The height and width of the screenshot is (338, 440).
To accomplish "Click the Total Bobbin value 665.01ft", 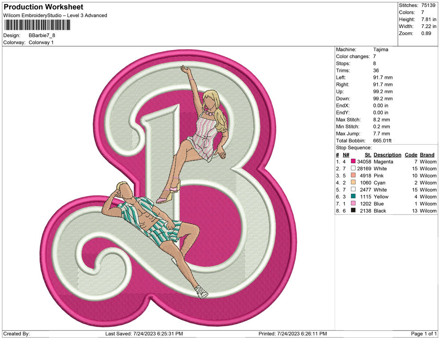I will [x=382, y=141].
